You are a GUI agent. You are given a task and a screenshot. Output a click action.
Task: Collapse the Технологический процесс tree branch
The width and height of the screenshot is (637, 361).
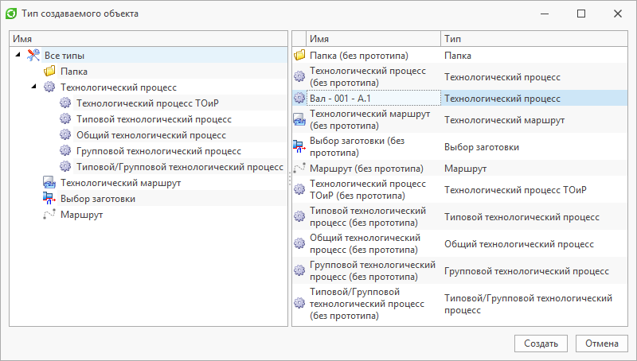click(34, 87)
